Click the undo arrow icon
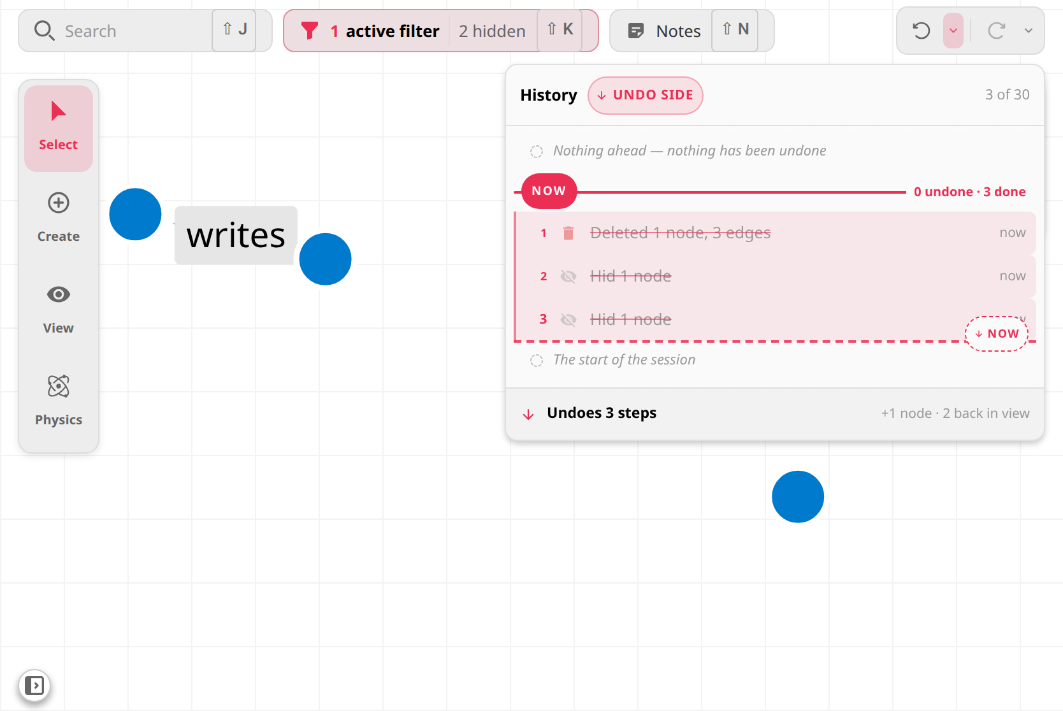 pyautogui.click(x=921, y=31)
